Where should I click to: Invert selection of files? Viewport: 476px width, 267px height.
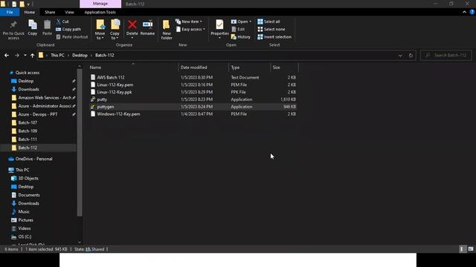274,37
